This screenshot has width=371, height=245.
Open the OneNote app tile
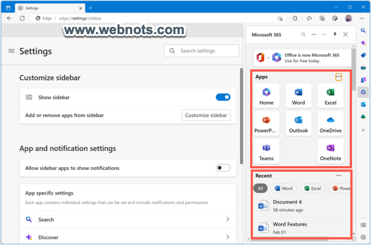pyautogui.click(x=330, y=152)
